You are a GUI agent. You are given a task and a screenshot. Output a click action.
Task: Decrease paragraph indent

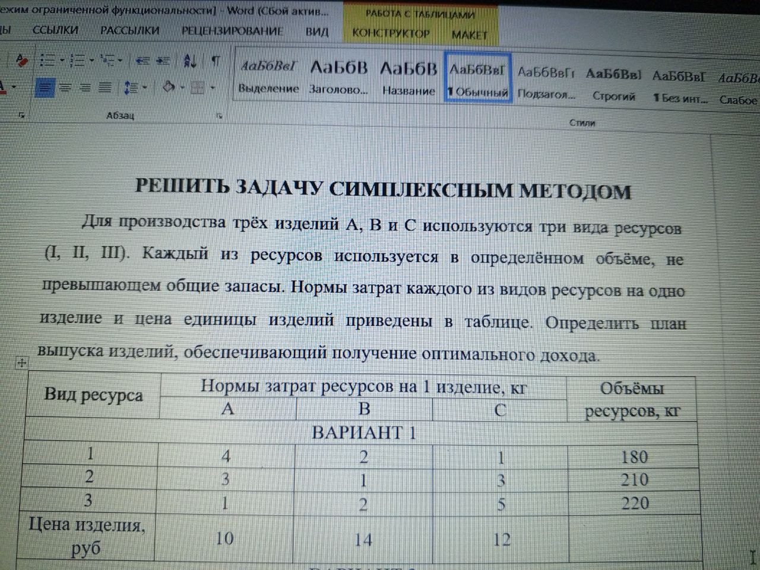142,61
